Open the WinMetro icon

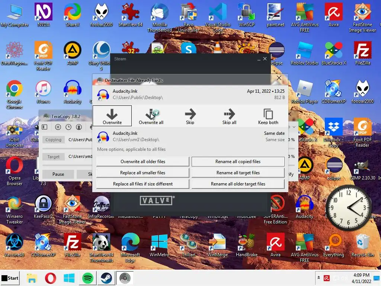[159, 245]
